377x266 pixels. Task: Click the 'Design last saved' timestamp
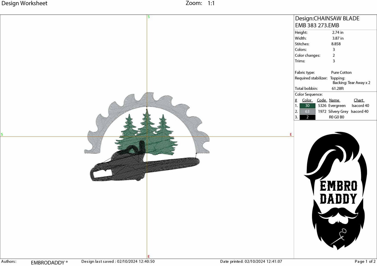pyautogui.click(x=118, y=262)
